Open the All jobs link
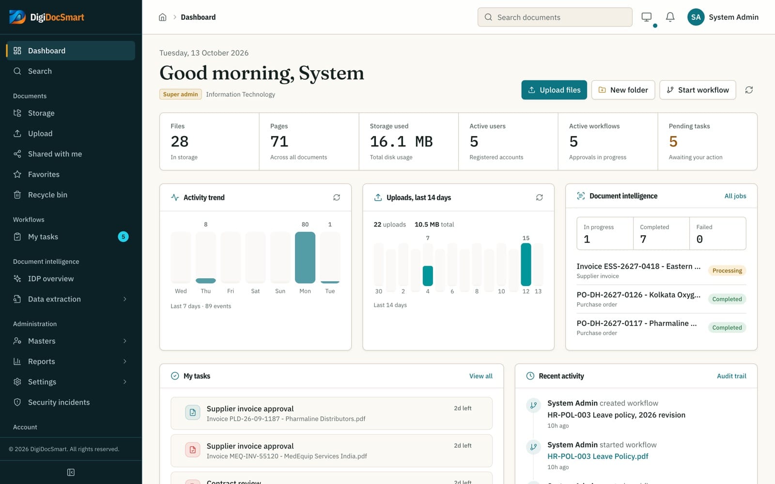 tap(735, 196)
